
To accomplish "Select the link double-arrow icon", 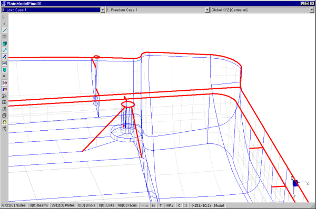I will click(x=4, y=50).
